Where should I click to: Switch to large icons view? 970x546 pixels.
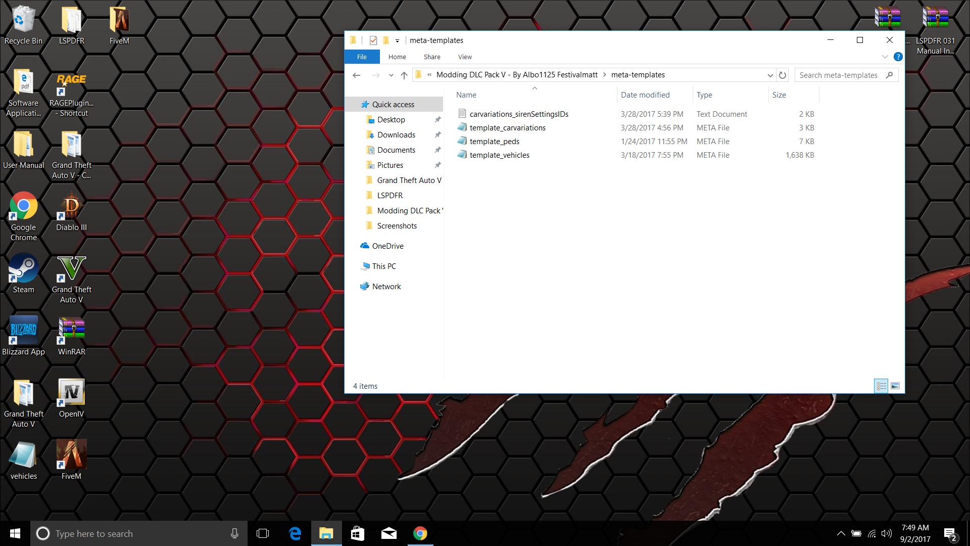[x=895, y=386]
